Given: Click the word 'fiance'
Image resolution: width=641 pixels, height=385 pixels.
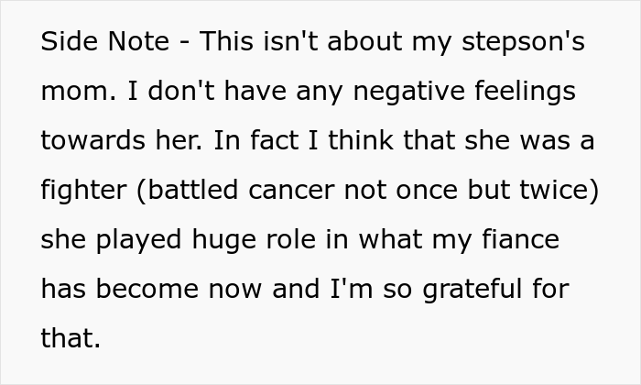Looking at the screenshot, I should tap(520, 239).
